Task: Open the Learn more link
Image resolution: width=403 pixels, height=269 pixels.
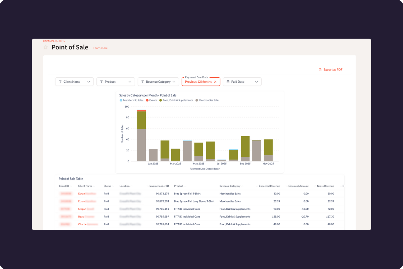Action: [100, 48]
